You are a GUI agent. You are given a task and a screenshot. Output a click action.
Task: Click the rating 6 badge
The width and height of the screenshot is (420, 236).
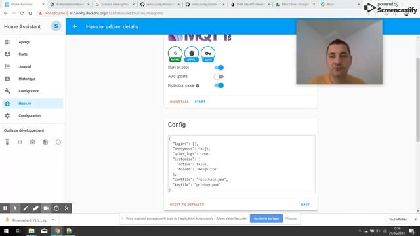pos(175,54)
